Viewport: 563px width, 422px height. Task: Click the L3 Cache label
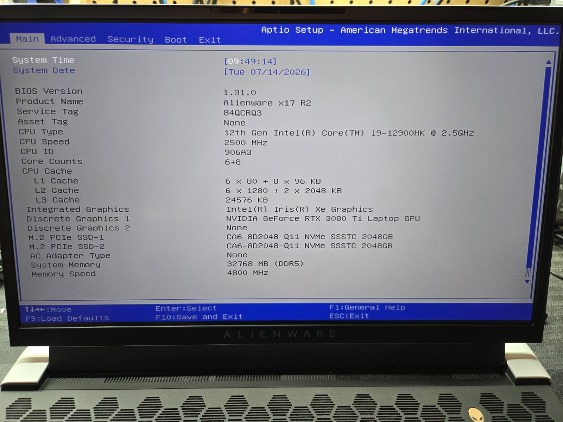tap(57, 200)
